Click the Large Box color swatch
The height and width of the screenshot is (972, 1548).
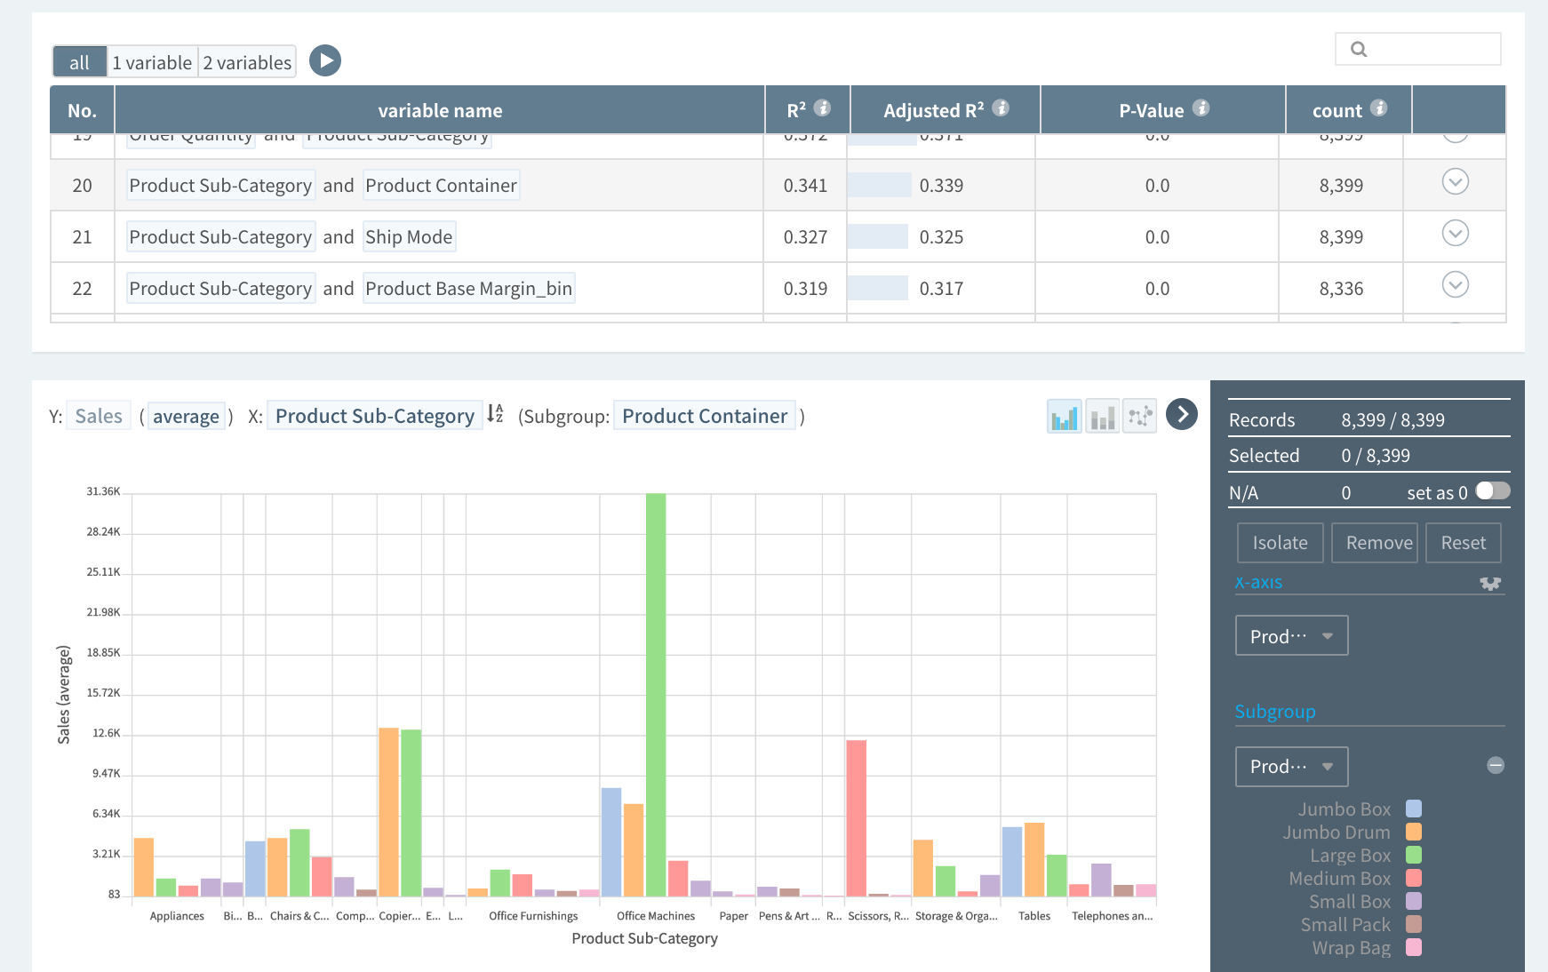coord(1414,855)
